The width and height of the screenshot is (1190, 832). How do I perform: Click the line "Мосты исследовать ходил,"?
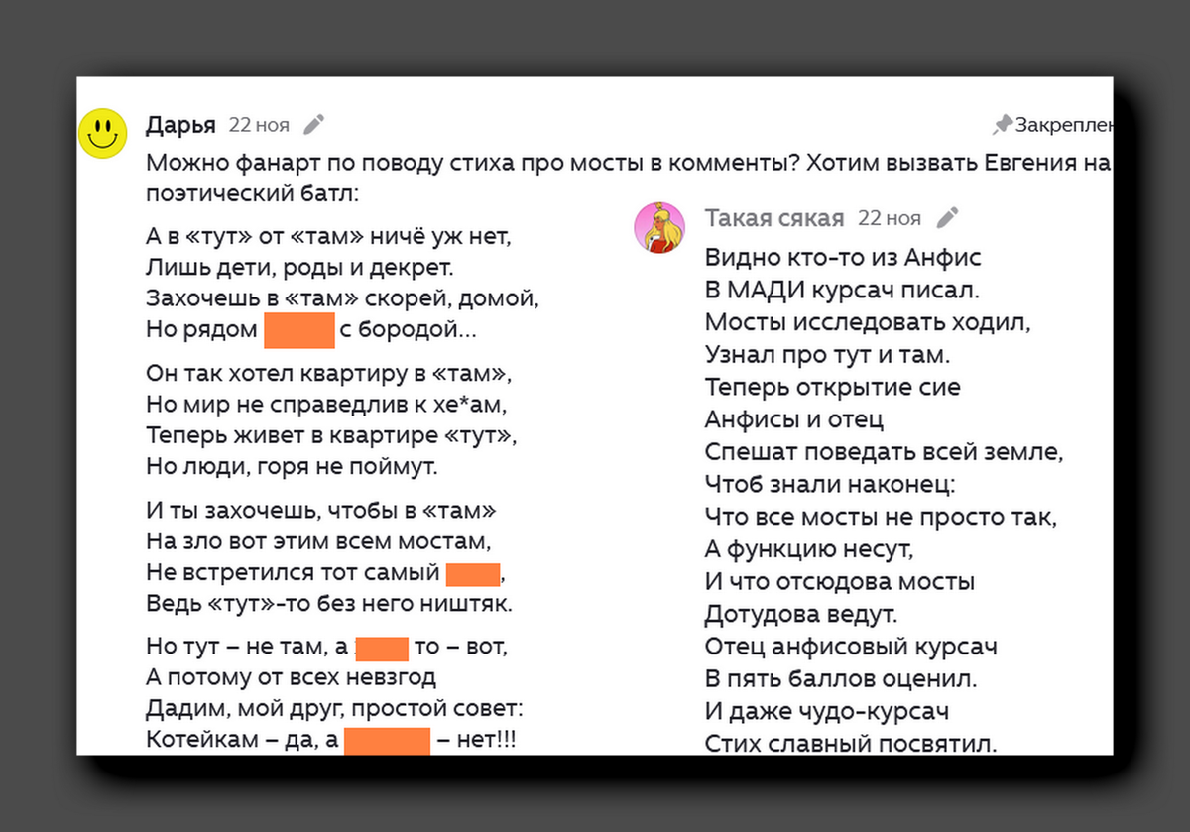(869, 323)
